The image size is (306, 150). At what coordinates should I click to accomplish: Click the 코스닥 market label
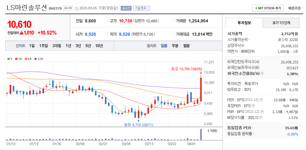(x=68, y=8)
